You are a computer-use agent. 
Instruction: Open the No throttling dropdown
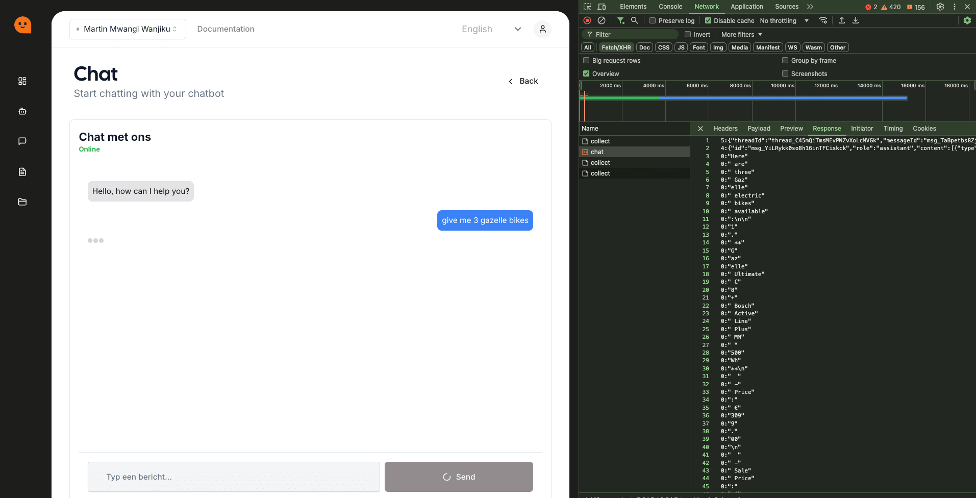tap(784, 20)
